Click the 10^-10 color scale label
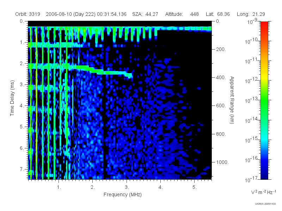The image size is (282, 211). (251, 41)
